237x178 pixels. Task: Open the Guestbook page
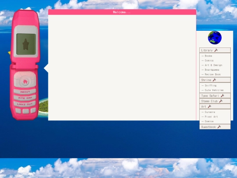click(x=215, y=127)
